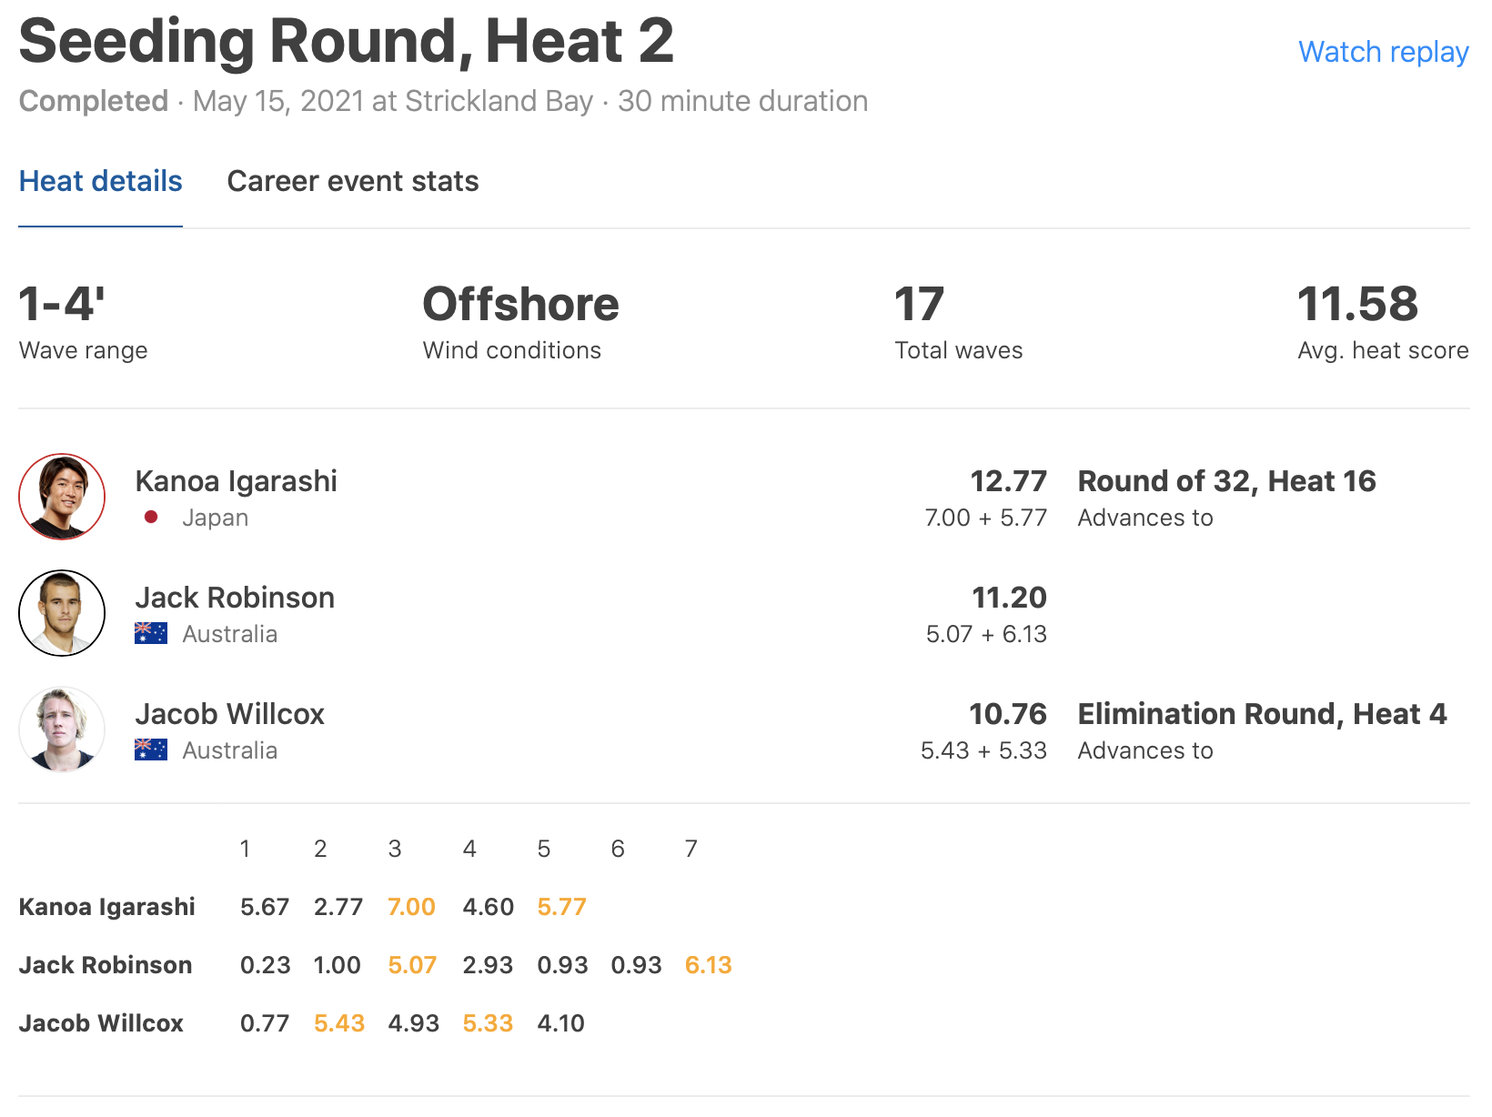Open the Watch replay link
Image resolution: width=1492 pixels, height=1117 pixels.
pos(1383,52)
